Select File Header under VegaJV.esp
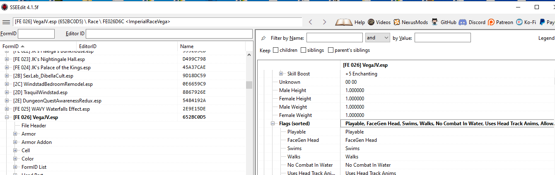 click(34, 126)
